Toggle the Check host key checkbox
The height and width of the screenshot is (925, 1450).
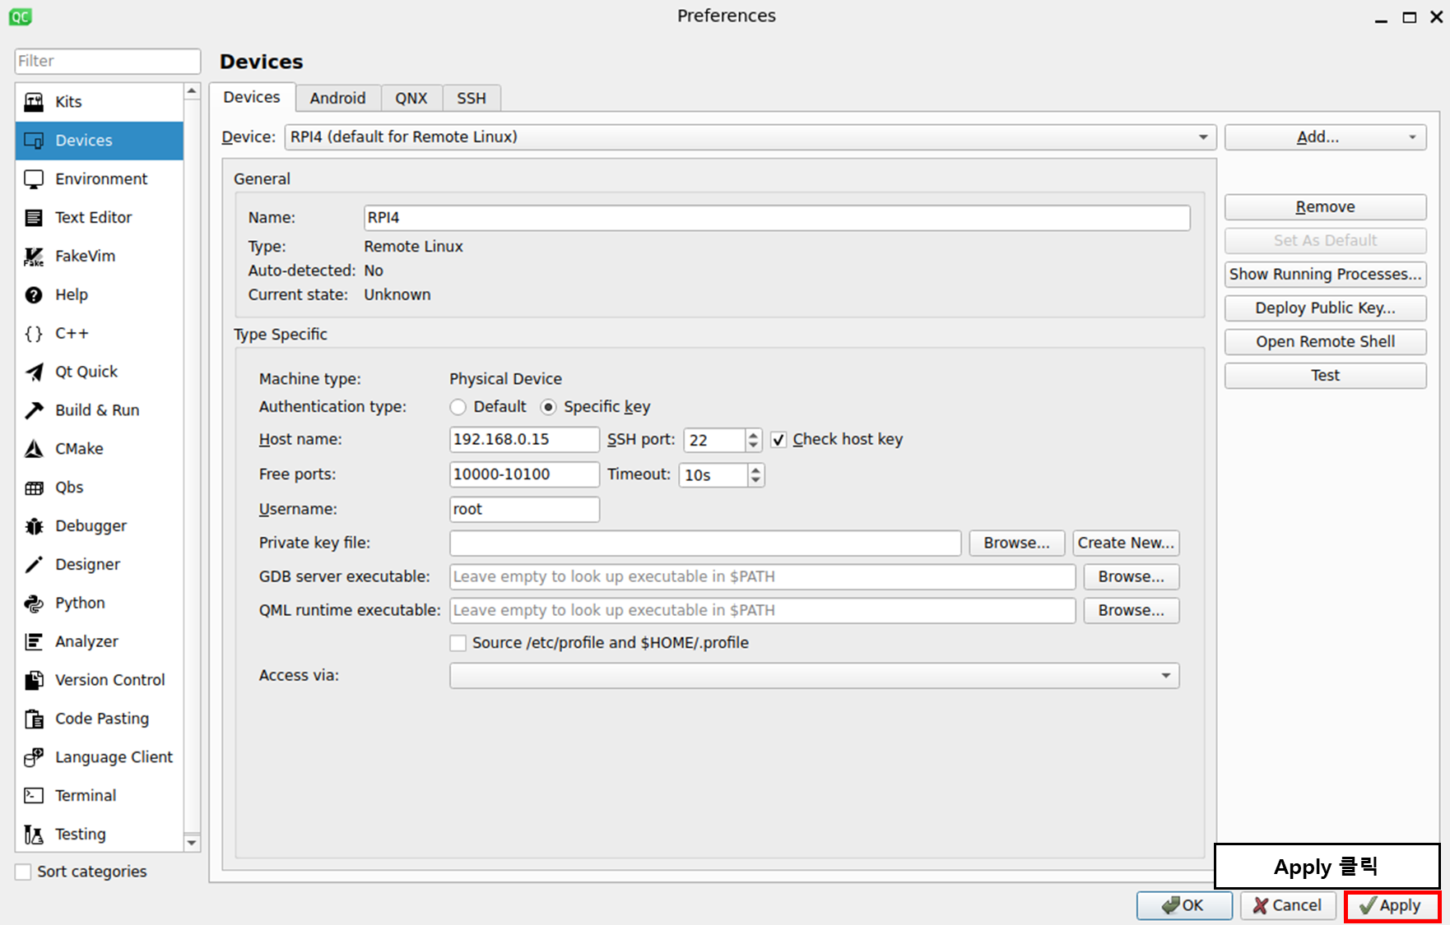[778, 440]
